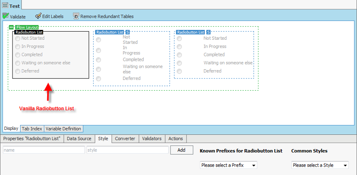The height and width of the screenshot is (175, 357).
Task: Click the Validate toolbar label
Action: (18, 17)
